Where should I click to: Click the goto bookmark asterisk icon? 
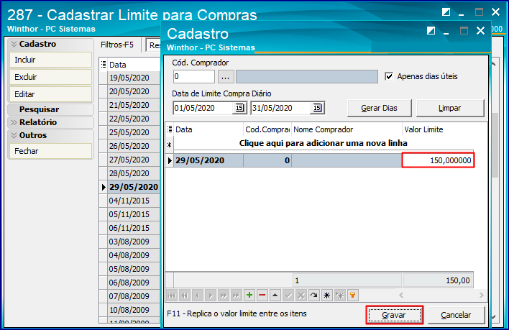coord(339,295)
